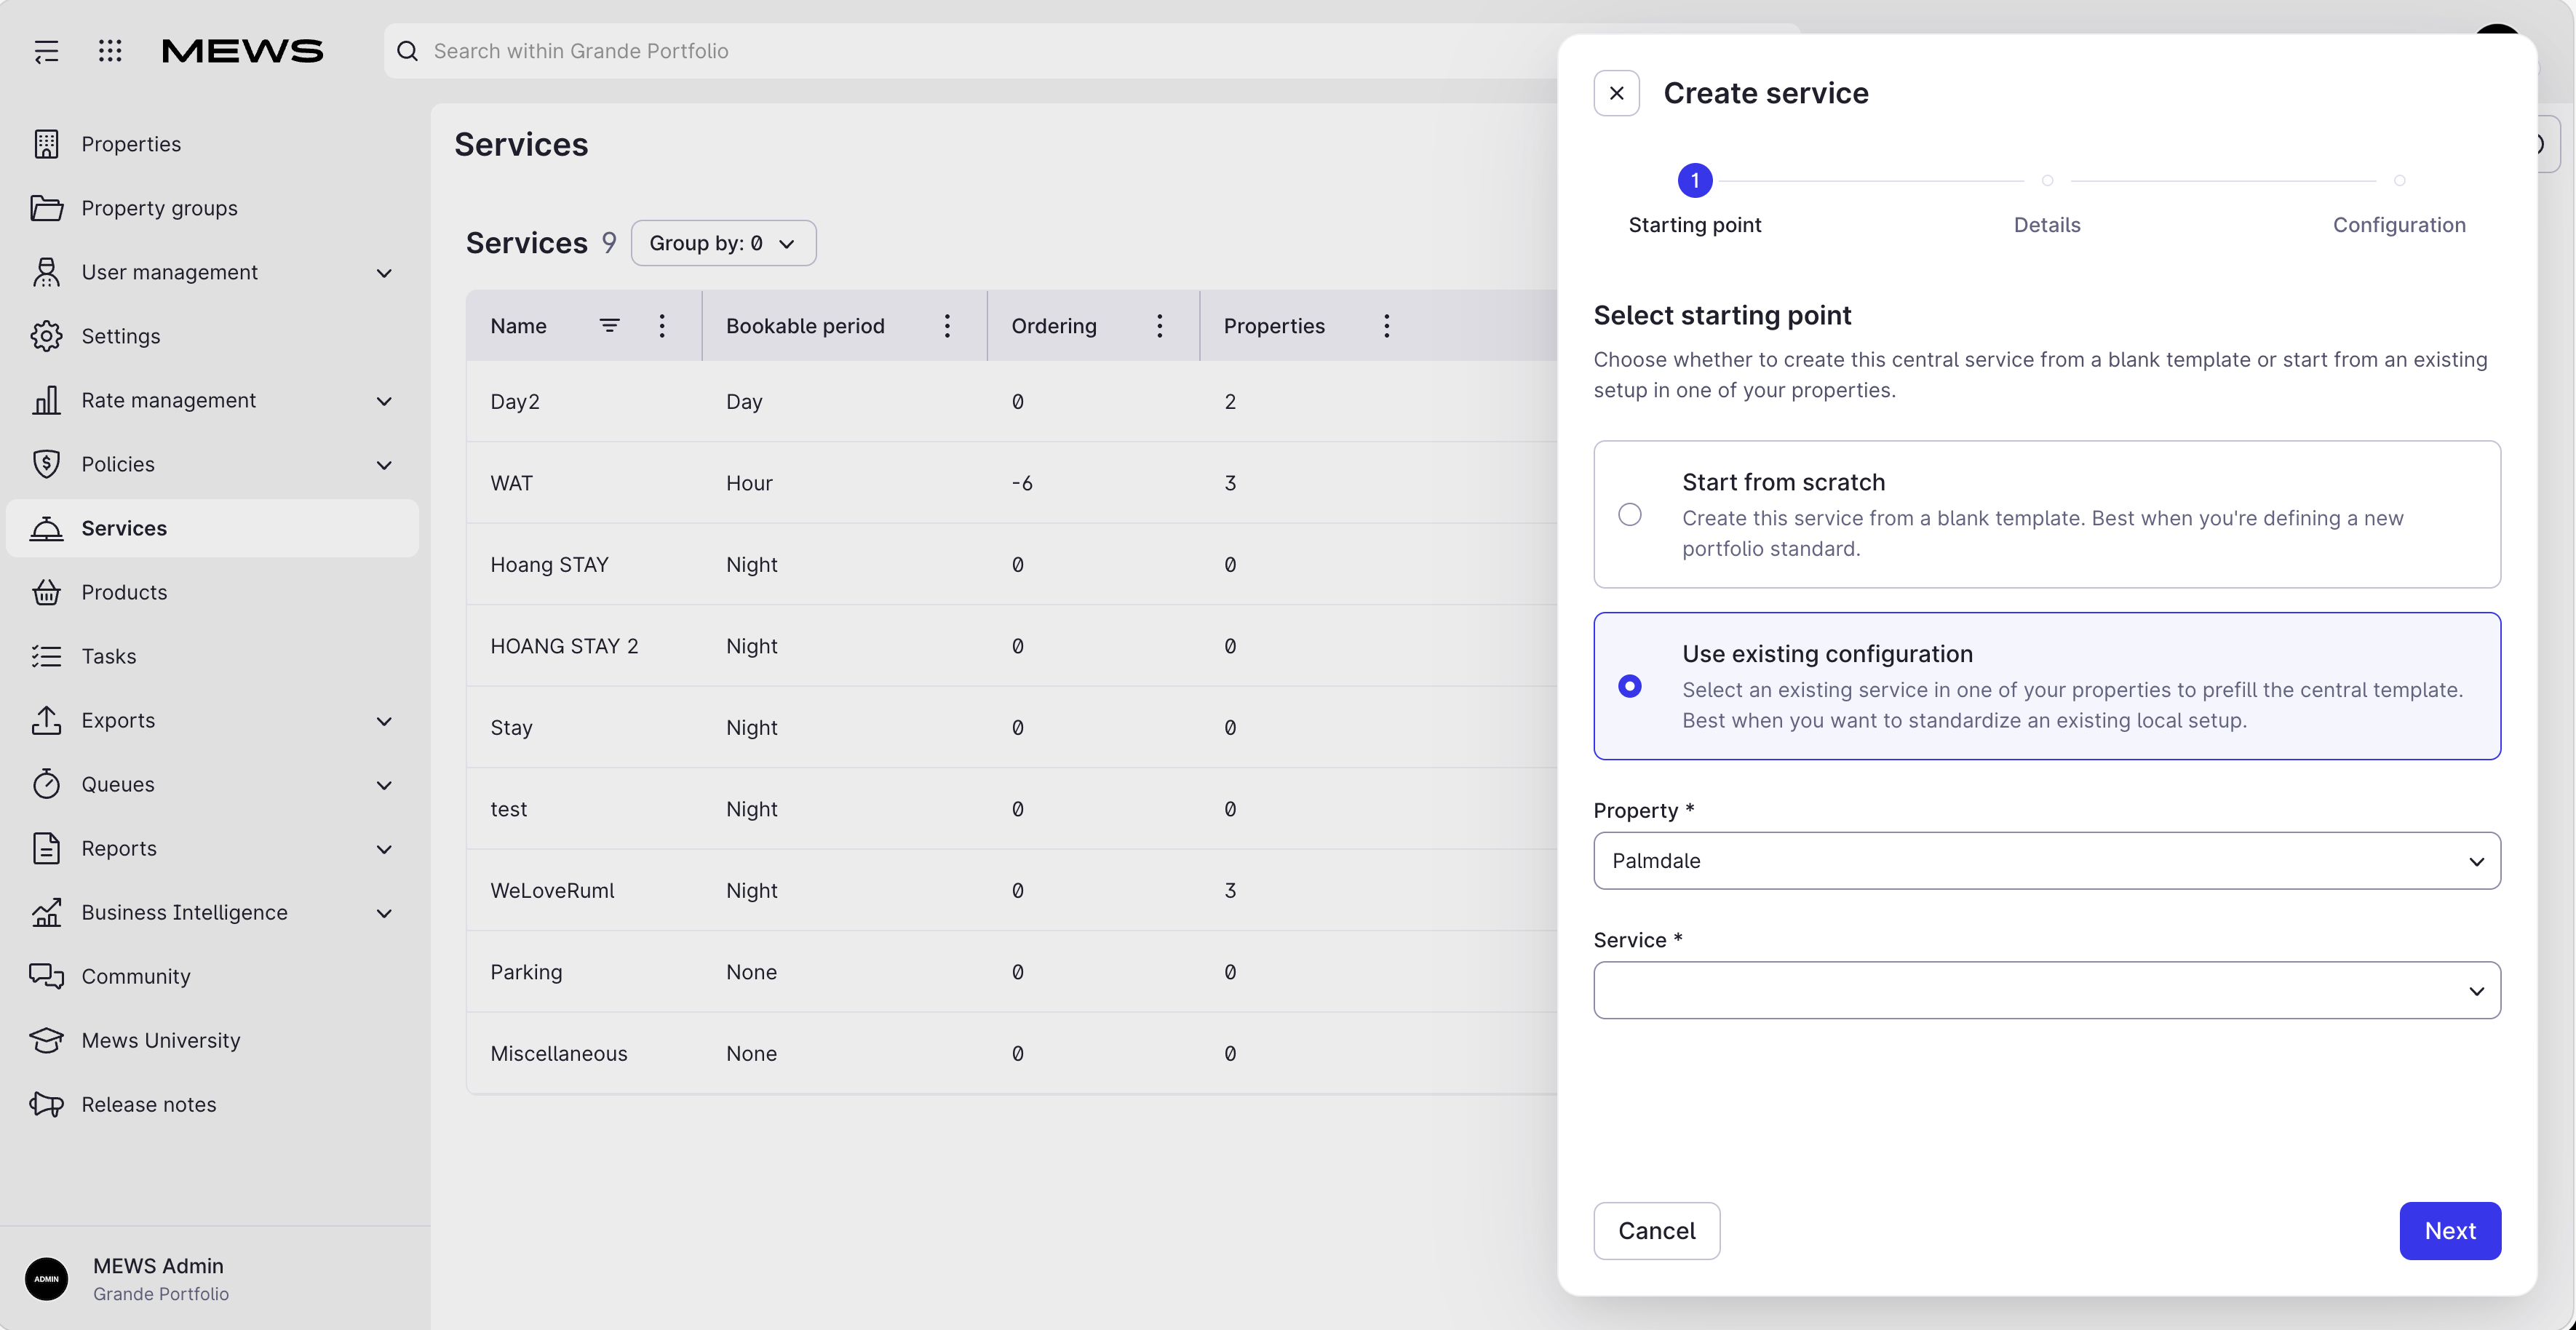This screenshot has width=2576, height=1330.
Task: Open Ordering column three-dot menu
Action: (1159, 325)
